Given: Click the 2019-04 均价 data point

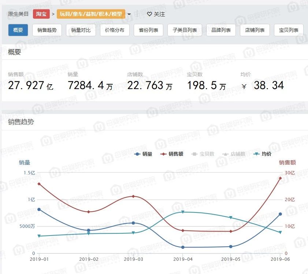Looking at the screenshot, I should click(x=183, y=212).
